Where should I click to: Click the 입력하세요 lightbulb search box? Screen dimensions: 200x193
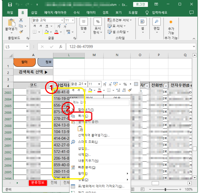tap(156, 13)
